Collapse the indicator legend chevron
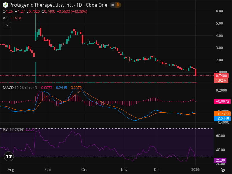Image resolution: width=232 pixels, height=174 pixels. coord(7,25)
